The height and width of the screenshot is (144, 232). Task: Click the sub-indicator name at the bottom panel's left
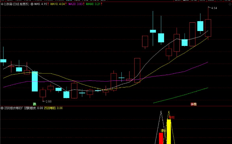point(13,108)
